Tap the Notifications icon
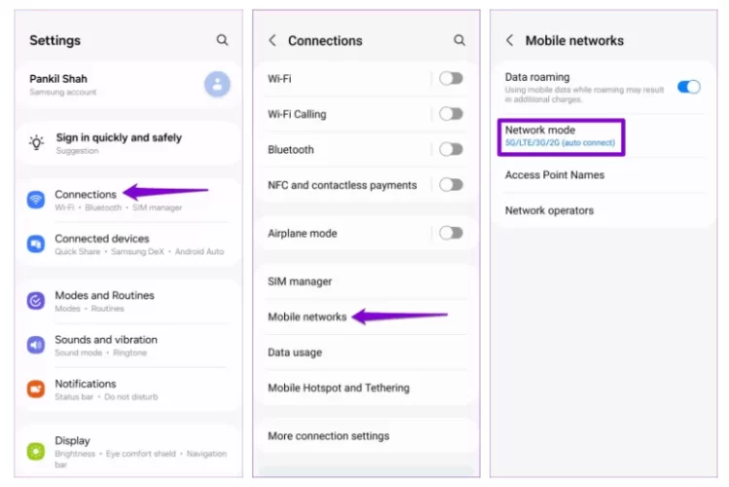Screen dimensions: 729x487 tap(36, 389)
